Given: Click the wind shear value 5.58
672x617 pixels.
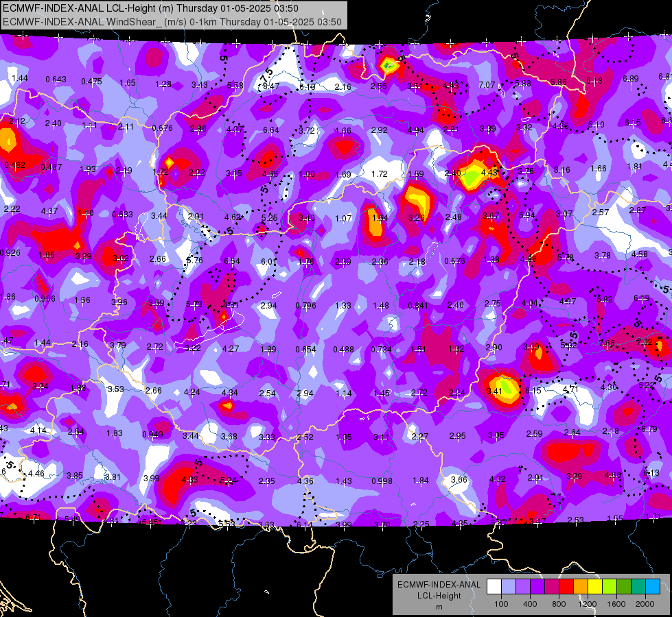Looking at the screenshot, I should (x=235, y=85).
